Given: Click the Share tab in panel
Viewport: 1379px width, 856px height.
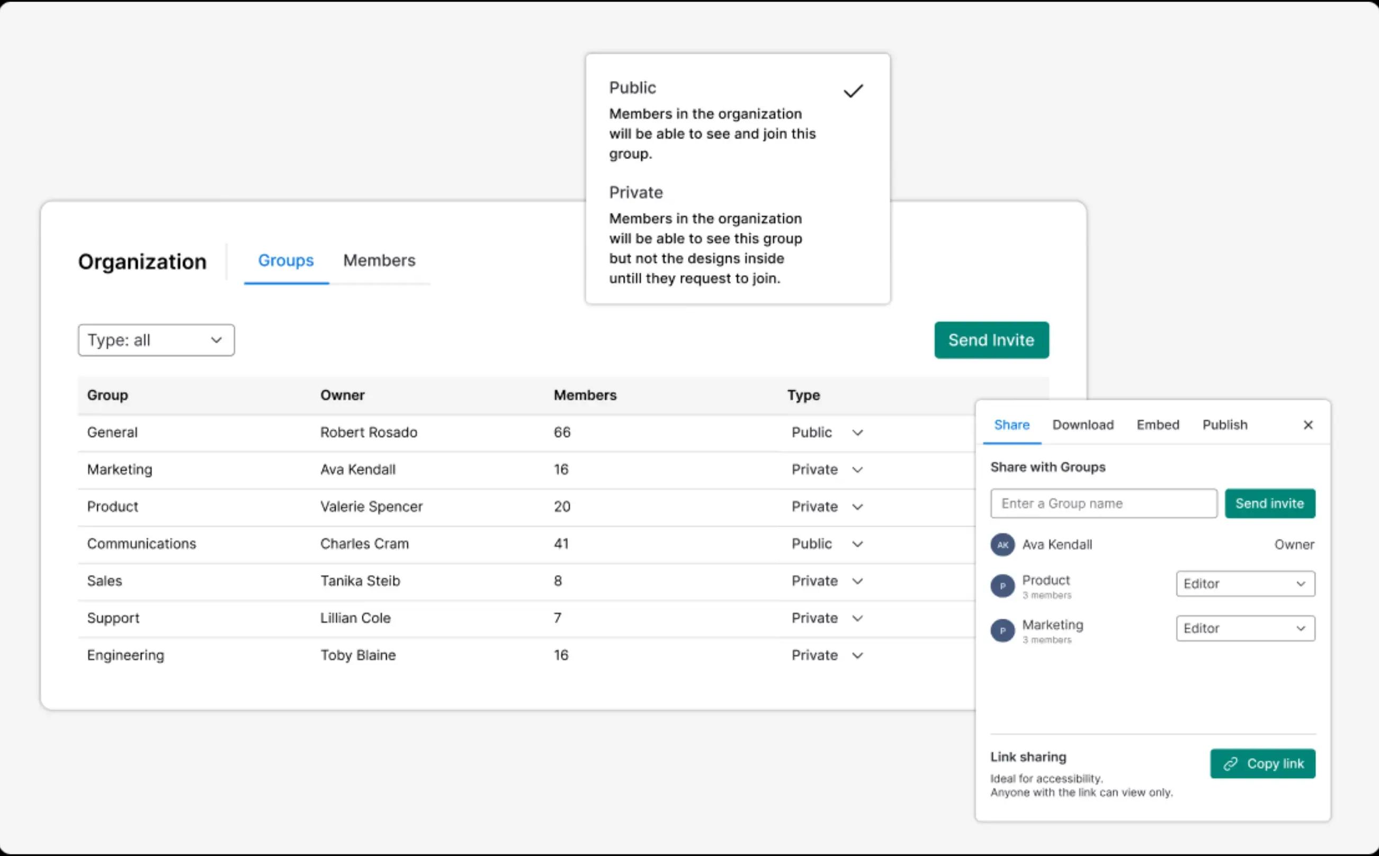Looking at the screenshot, I should pos(1011,424).
